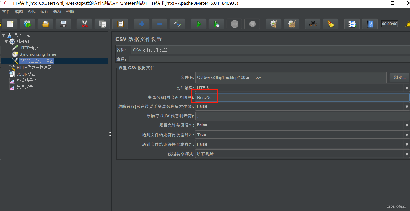Screen dimensions: 410x211
Task: Select Synchronizing Timer in the tree
Action: (x=38, y=54)
